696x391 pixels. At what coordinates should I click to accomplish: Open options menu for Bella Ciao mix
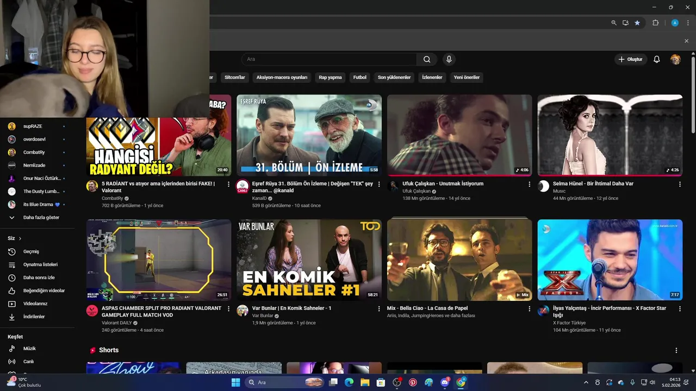click(529, 308)
